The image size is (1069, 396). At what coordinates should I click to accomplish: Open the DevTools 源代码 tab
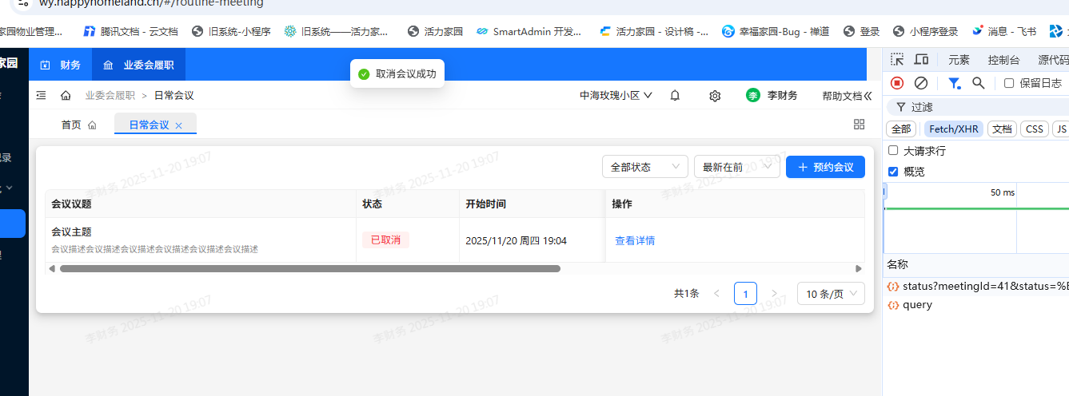[1052, 60]
